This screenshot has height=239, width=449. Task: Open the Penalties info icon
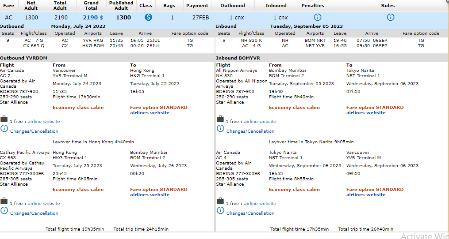pyautogui.click(x=317, y=18)
